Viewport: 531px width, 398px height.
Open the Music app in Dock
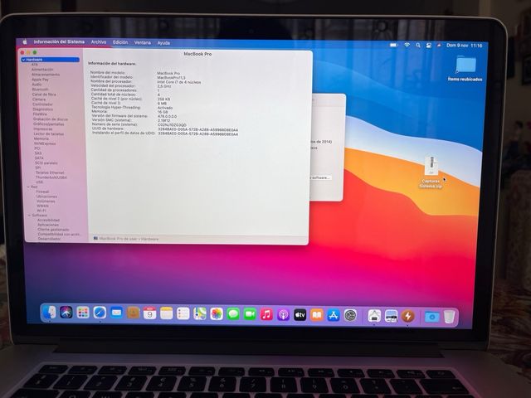click(x=266, y=314)
